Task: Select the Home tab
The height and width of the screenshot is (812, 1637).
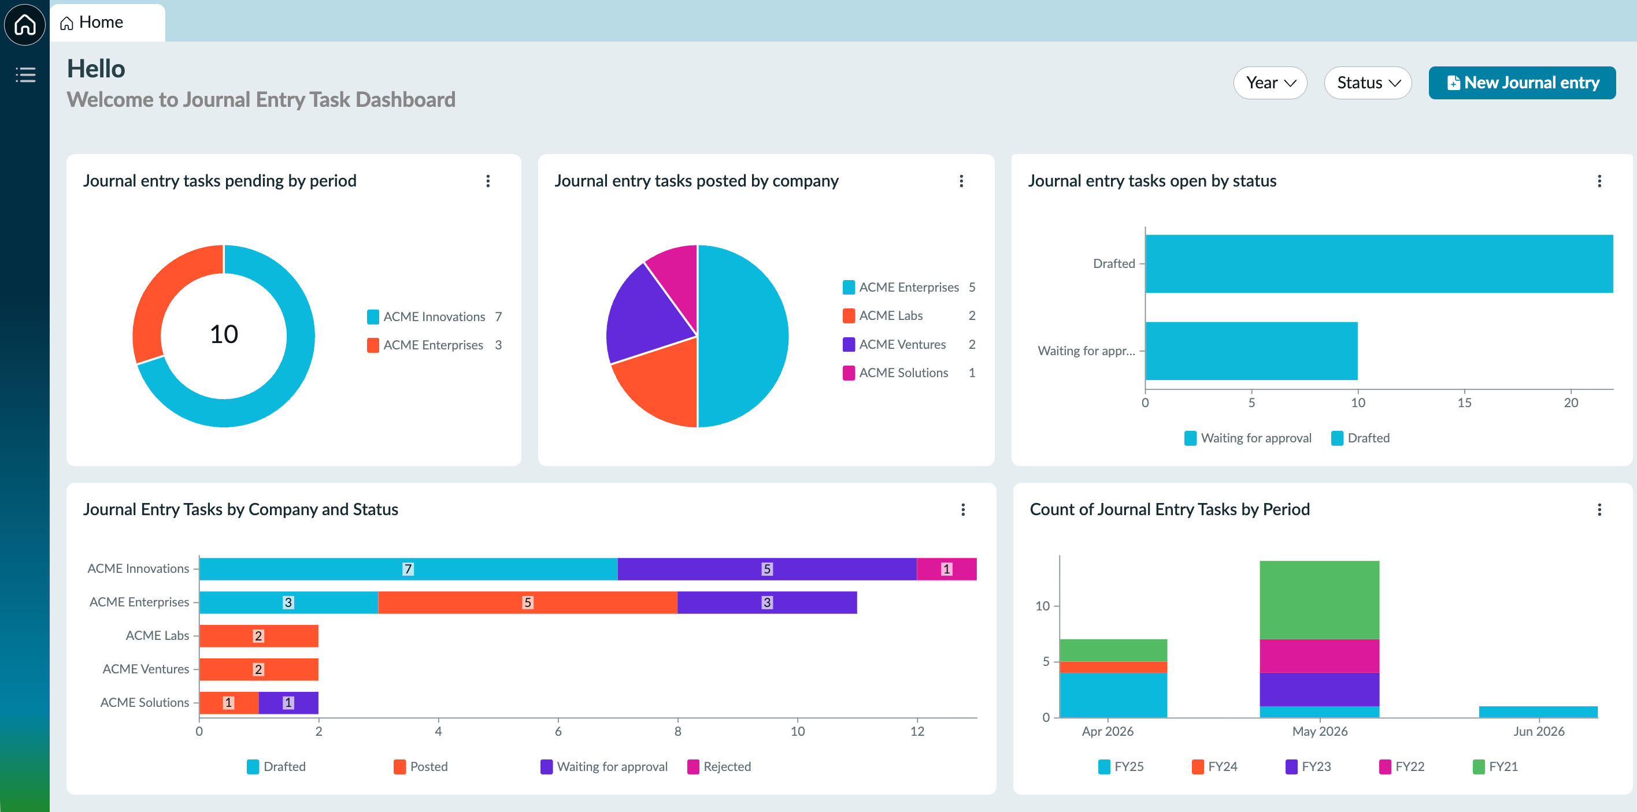Action: coord(108,22)
